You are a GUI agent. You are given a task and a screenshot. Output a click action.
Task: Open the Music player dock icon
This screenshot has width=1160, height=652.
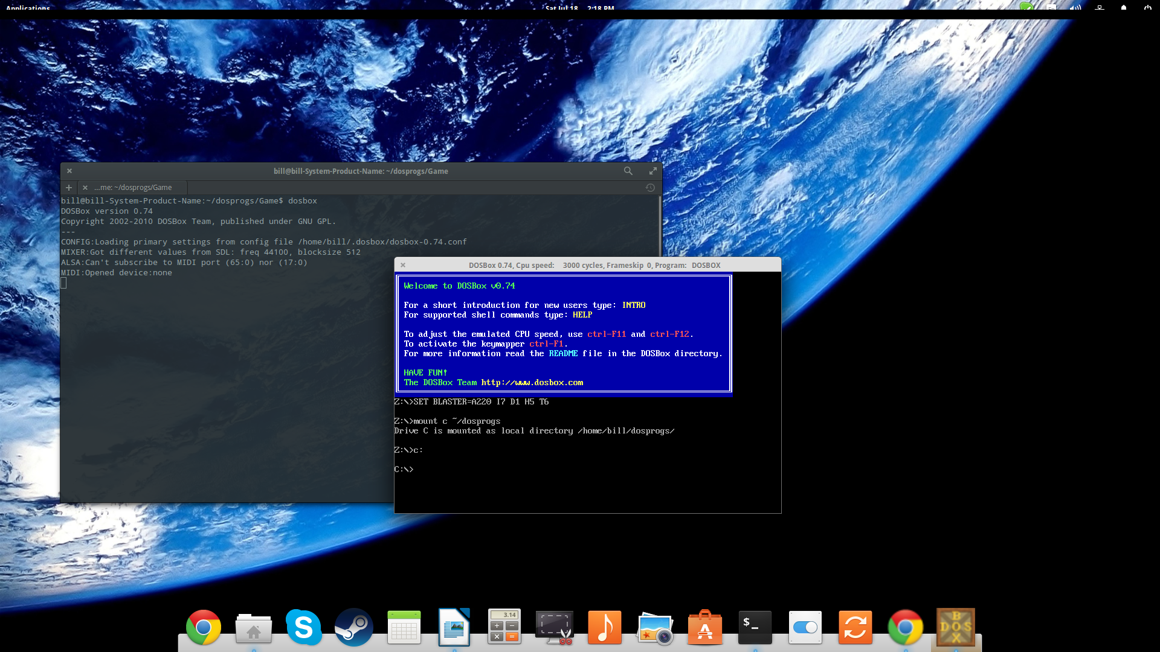(605, 627)
